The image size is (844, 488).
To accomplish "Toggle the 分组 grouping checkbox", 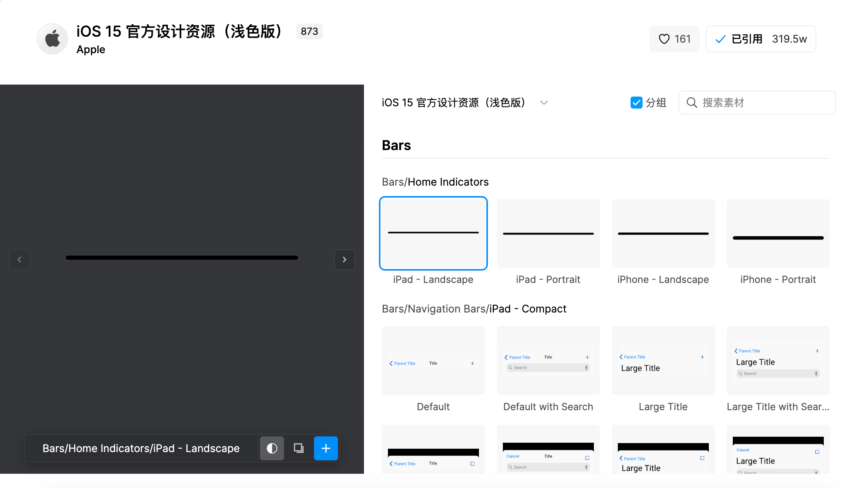I will 636,103.
